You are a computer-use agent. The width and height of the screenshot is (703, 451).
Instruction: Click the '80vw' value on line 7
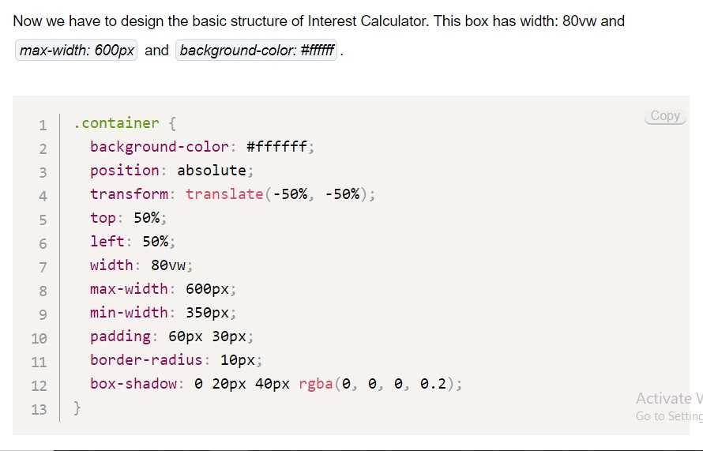pyautogui.click(x=169, y=265)
